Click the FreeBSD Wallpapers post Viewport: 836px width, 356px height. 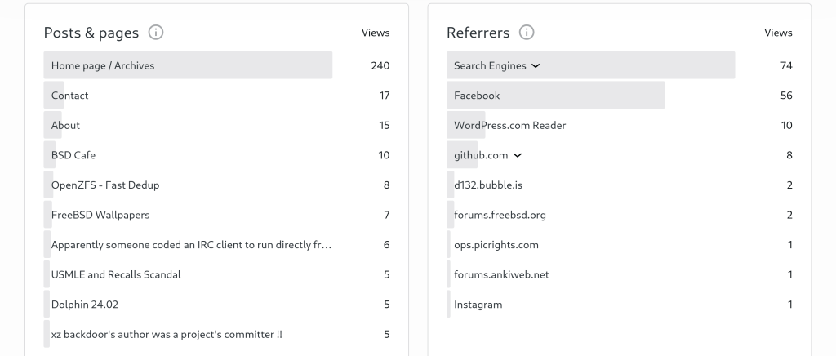tap(100, 215)
